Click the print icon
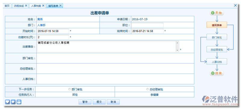Viewport: 241px width, 109px height. click(x=19, y=102)
